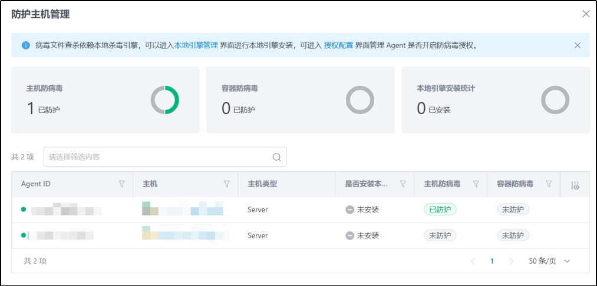Viewport: 597px width, 286px height.
Task: Dismiss the blue info banner
Action: (x=578, y=45)
